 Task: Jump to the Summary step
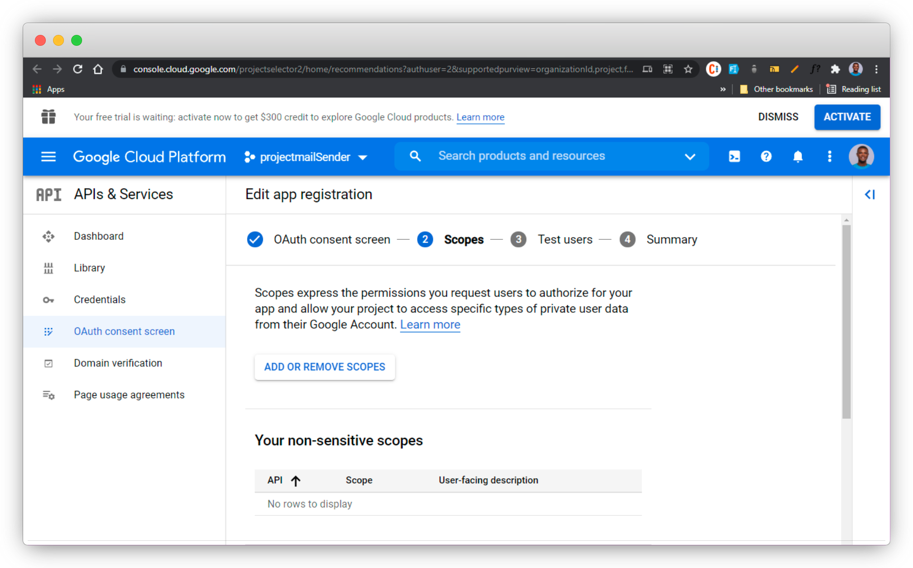(x=658, y=239)
